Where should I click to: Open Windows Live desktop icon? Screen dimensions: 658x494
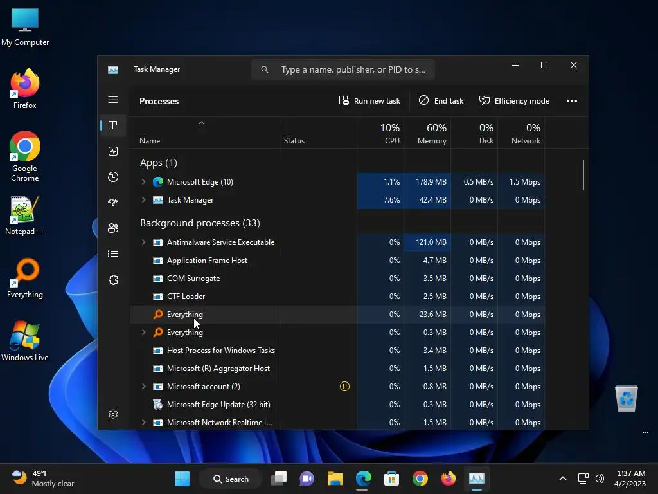coord(25,341)
